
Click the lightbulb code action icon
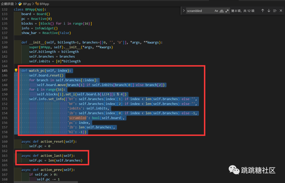(16, 71)
